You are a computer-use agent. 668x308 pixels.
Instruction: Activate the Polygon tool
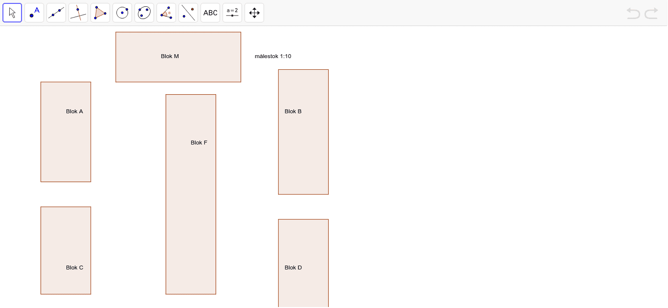point(100,13)
